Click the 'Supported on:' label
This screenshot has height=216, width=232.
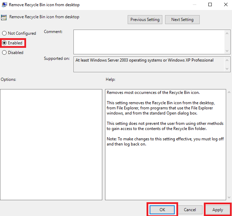point(57,58)
